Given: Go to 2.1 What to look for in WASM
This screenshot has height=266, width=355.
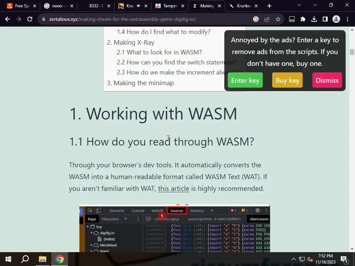Looking at the screenshot, I should point(159,52).
